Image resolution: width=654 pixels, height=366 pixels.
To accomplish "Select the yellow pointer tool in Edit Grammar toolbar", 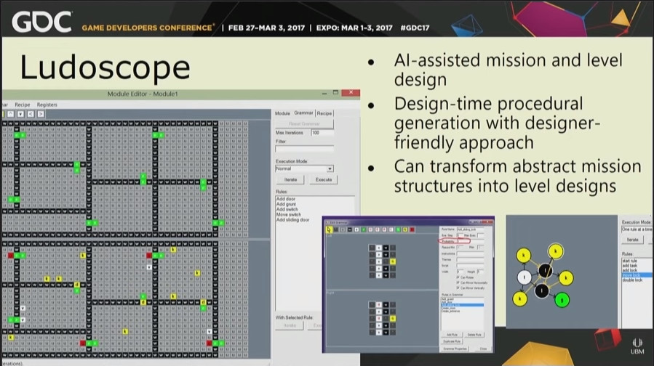I will click(x=329, y=230).
